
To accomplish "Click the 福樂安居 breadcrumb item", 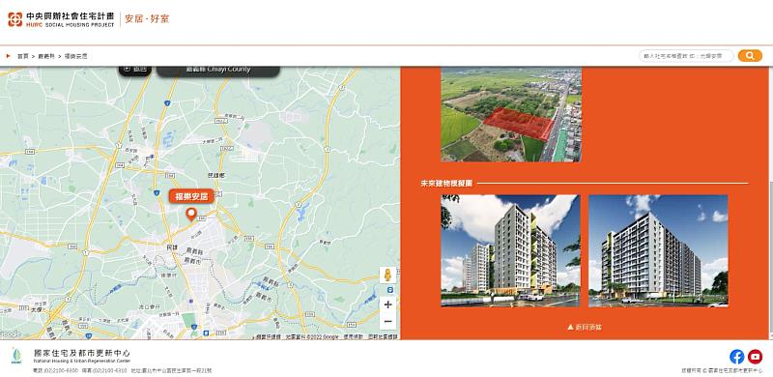I will point(76,56).
